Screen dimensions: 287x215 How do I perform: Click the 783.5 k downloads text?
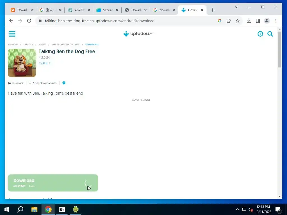(x=43, y=83)
